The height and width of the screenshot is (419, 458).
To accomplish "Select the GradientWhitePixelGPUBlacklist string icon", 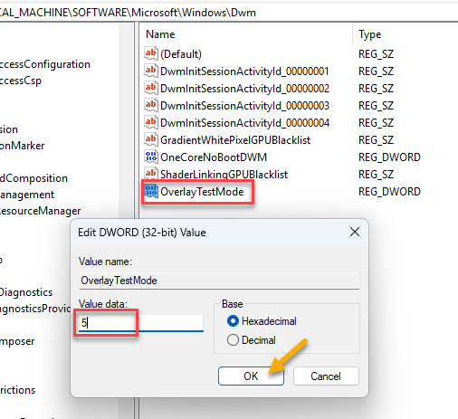I will coord(151,139).
